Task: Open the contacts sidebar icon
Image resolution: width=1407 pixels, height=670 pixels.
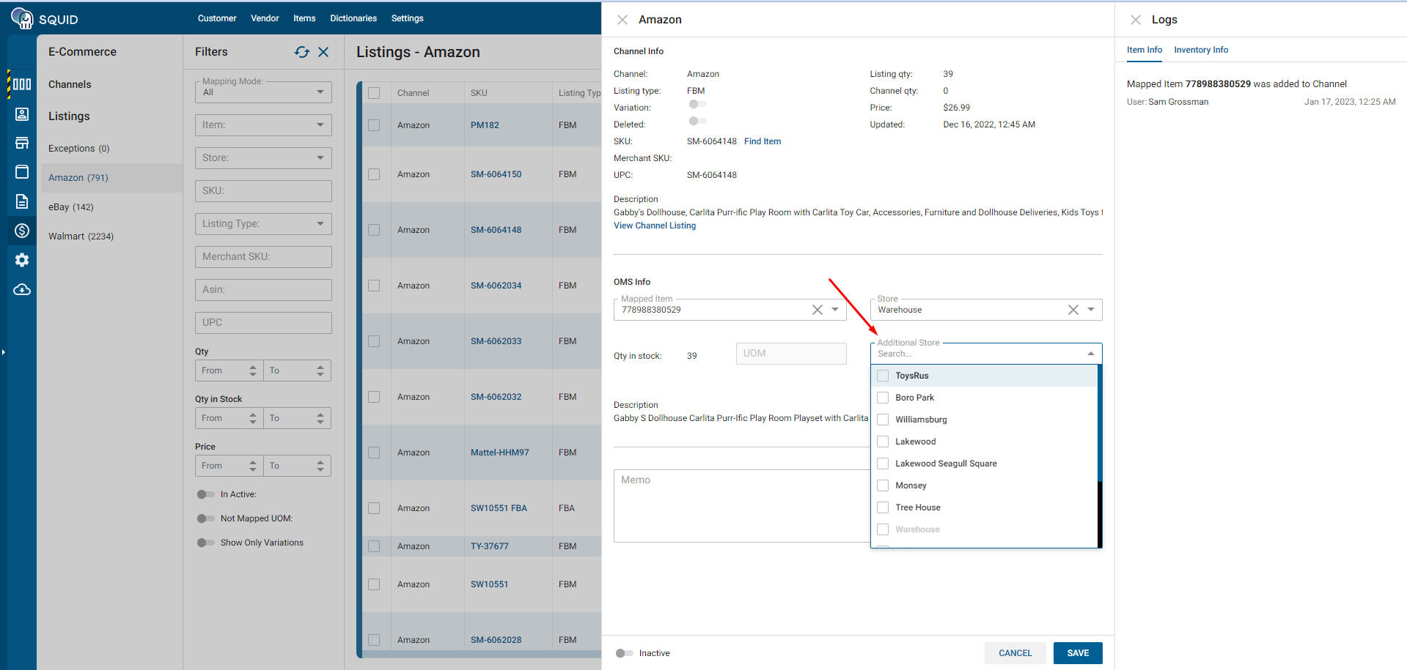Action: pyautogui.click(x=22, y=113)
